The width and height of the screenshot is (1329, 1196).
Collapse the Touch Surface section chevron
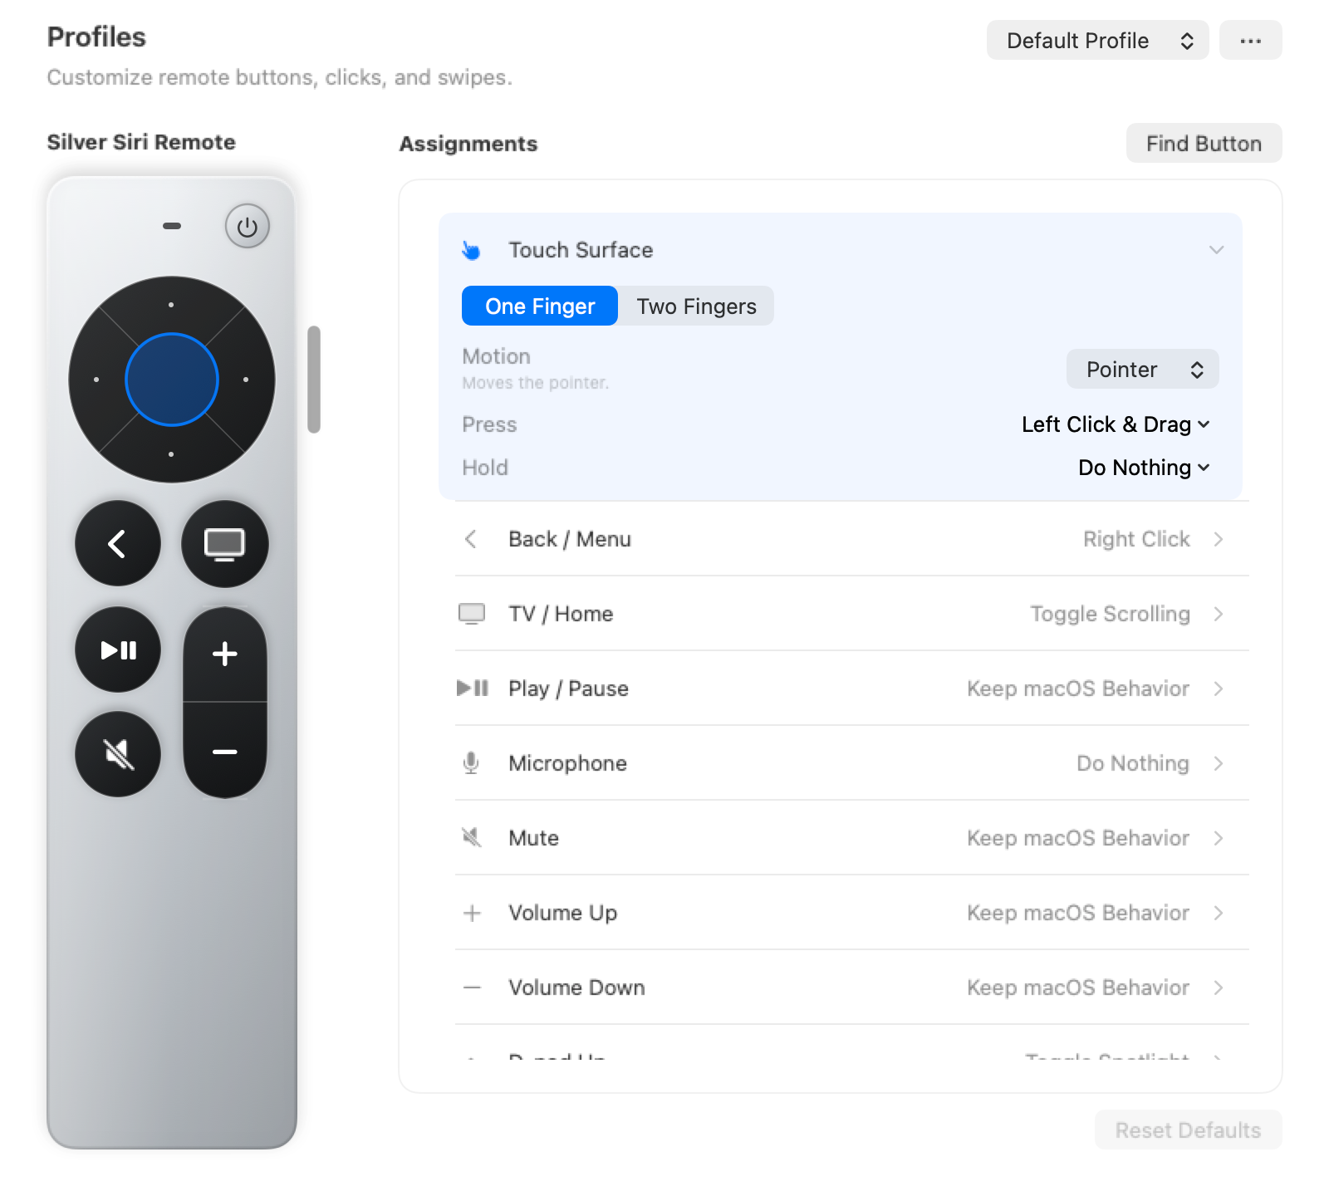pos(1217,250)
